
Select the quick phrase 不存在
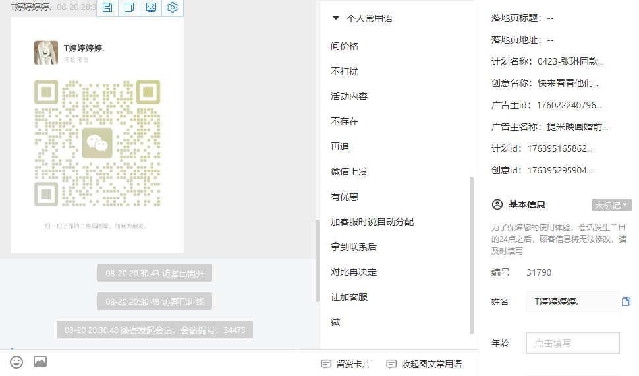pos(345,121)
